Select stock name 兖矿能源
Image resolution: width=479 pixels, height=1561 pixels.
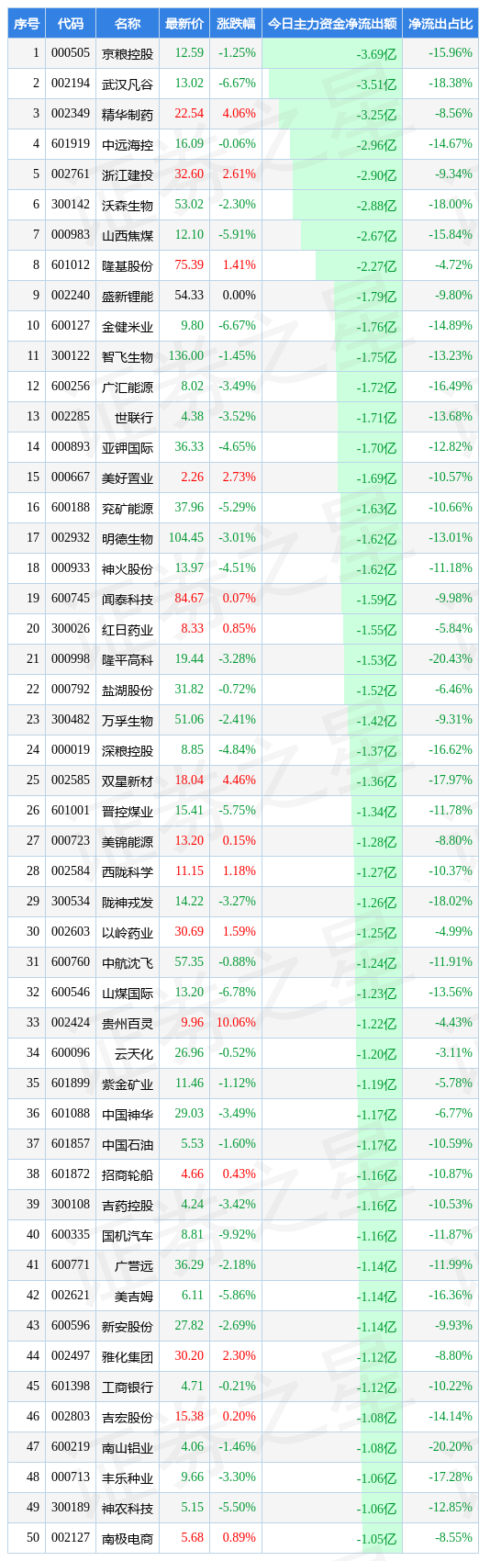point(128,508)
